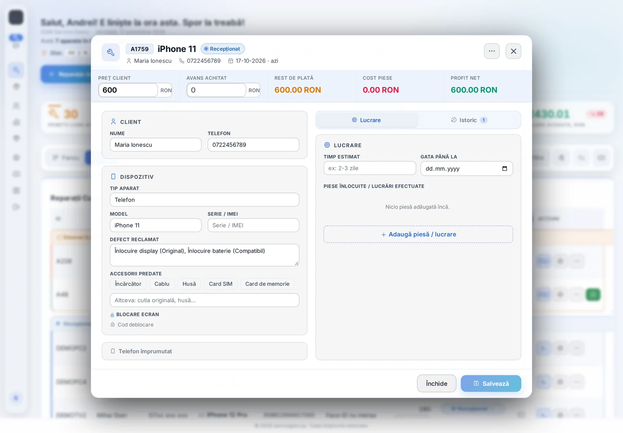Click Adaugă piesă / lucrare button

(418, 234)
